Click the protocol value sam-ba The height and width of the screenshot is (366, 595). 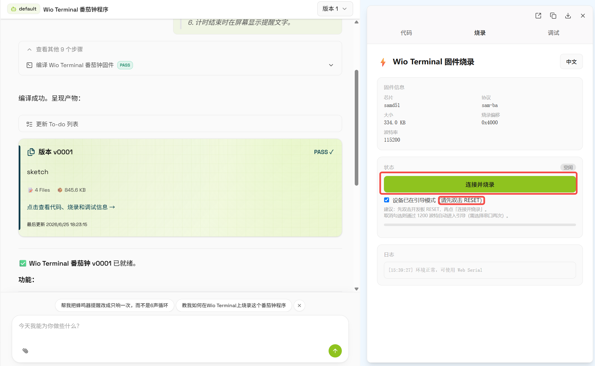point(490,105)
